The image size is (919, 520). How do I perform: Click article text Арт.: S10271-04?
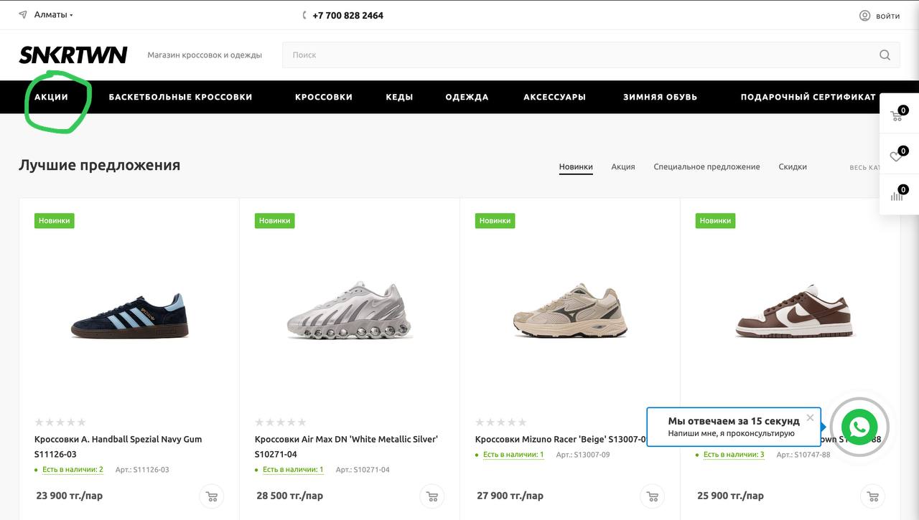[363, 470]
